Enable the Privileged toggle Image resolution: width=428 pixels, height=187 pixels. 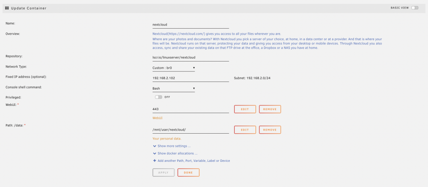[x=158, y=97]
